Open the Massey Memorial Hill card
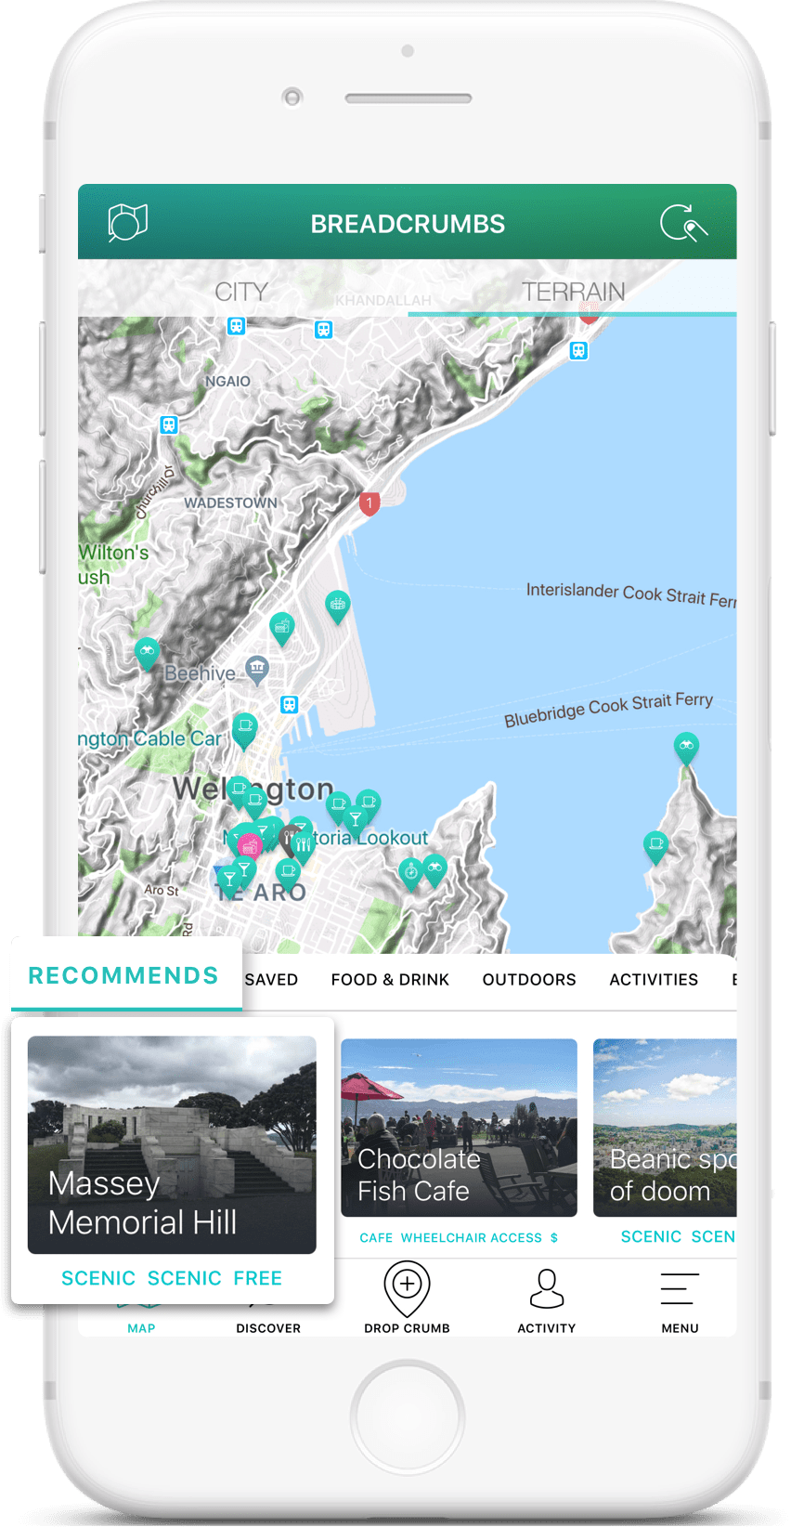This screenshot has width=791, height=1527. pyautogui.click(x=172, y=1145)
